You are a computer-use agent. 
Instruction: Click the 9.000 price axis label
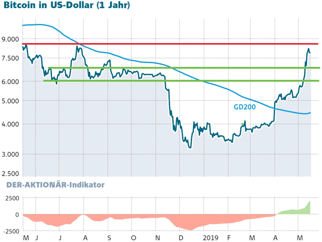[x=11, y=39]
